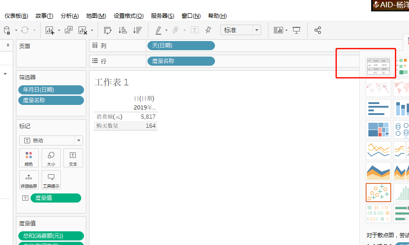Open the 地图(M) menu
This screenshot has width=409, height=245.
(x=96, y=16)
